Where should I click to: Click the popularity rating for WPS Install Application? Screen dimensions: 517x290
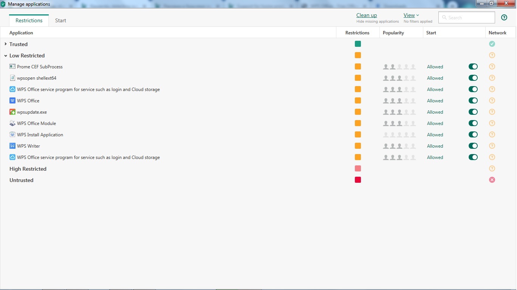click(399, 135)
